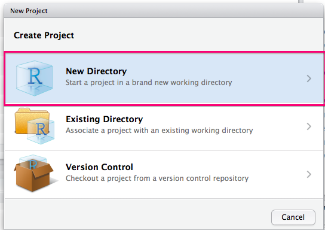The image size is (325, 230).
Task: Cancel the New Project dialog
Action: pos(293,217)
